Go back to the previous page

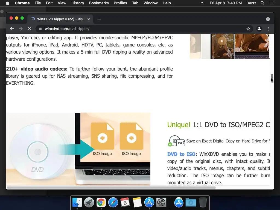coord(12,29)
